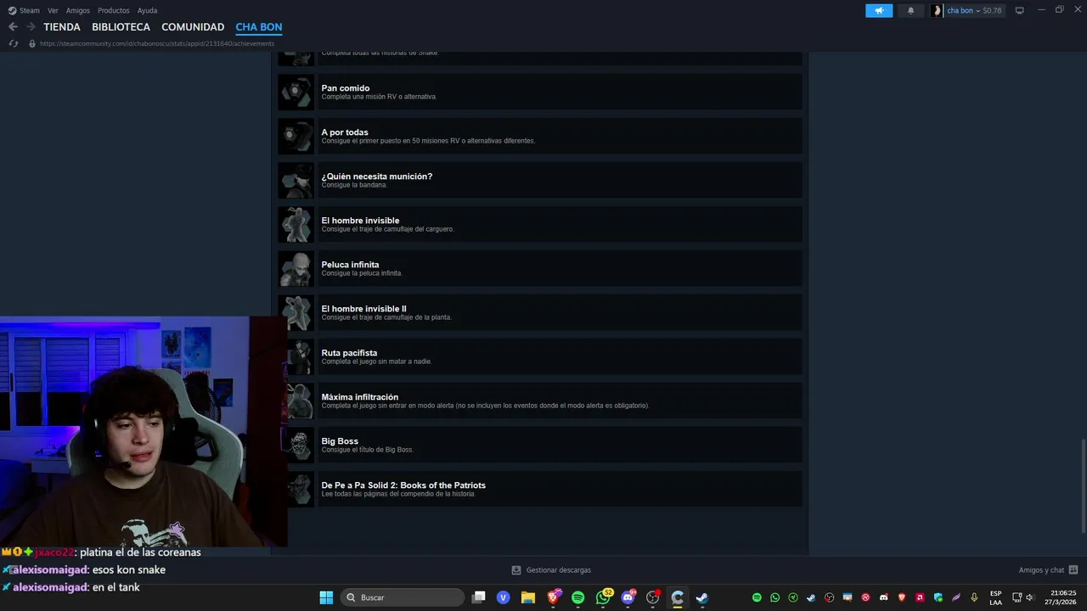Click the A por todas achievement icon

point(296,136)
